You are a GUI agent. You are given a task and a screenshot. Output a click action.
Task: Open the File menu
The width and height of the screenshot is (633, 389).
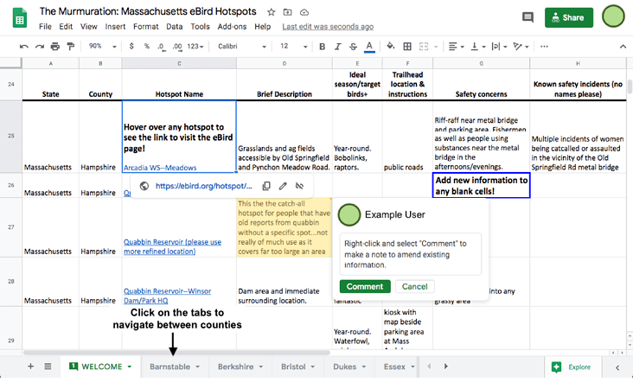(x=45, y=27)
